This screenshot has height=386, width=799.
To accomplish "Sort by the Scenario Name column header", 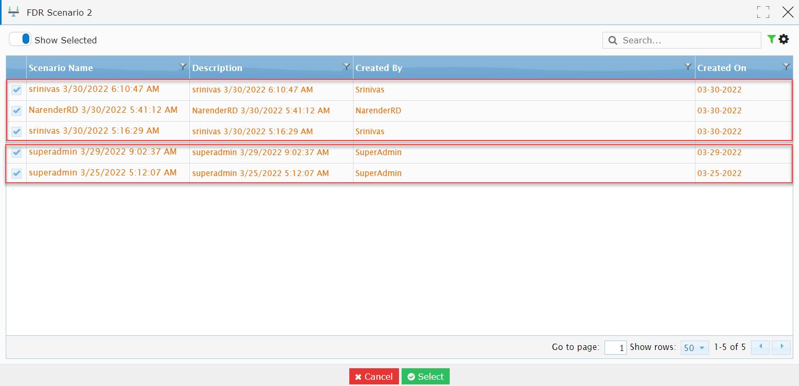I will tap(61, 68).
